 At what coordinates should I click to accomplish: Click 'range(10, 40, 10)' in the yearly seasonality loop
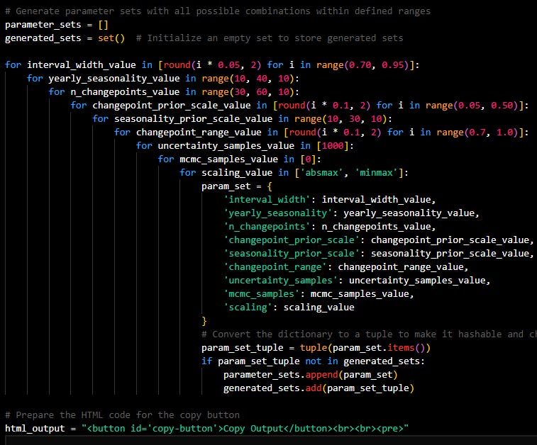(248, 79)
